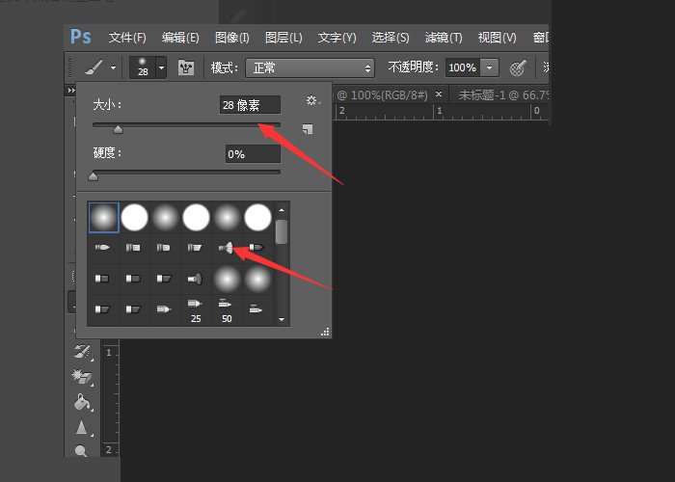The height and width of the screenshot is (482, 675).
Task: Expand the 模式 blending mode dropdown
Action: click(310, 67)
